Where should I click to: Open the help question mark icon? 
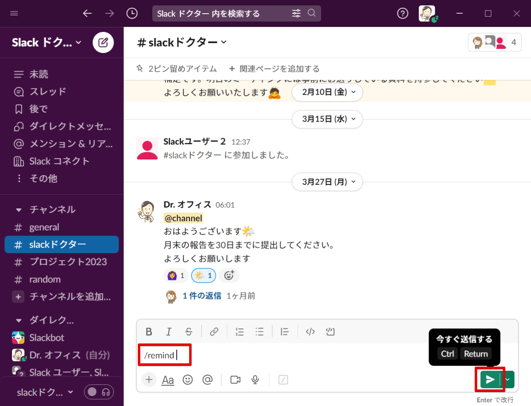coord(402,13)
